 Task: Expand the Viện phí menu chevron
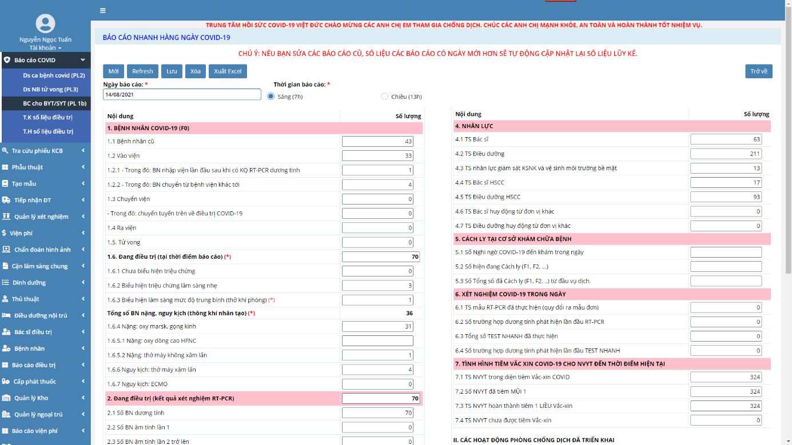coord(83,233)
